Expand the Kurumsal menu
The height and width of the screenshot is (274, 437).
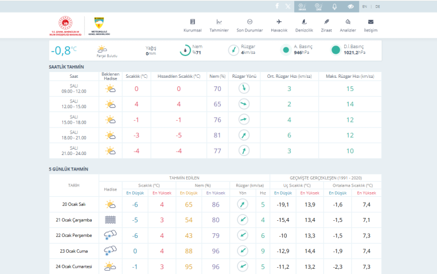point(192,25)
